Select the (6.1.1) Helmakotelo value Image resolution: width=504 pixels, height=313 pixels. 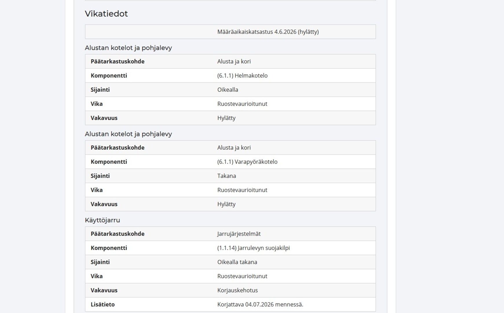242,76
